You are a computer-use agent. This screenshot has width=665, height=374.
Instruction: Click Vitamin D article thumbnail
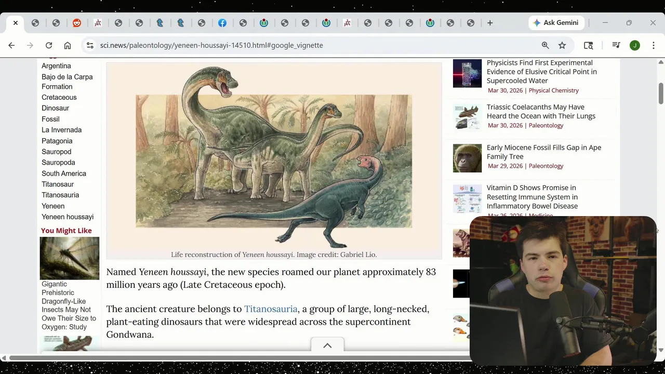point(467,199)
